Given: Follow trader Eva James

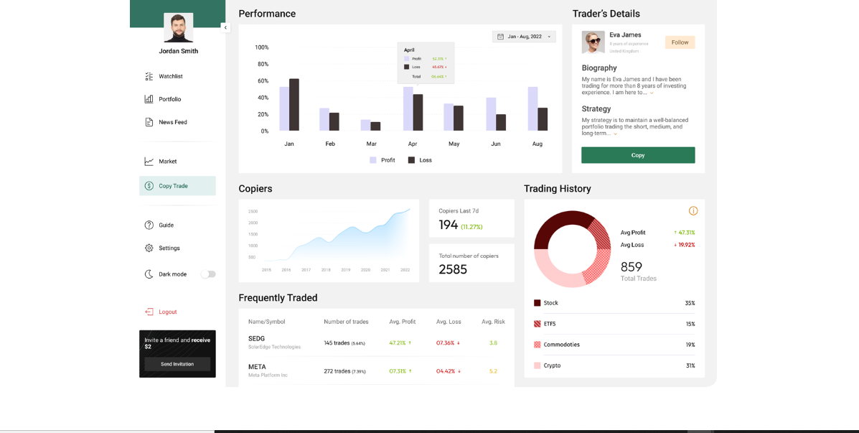Looking at the screenshot, I should (680, 42).
